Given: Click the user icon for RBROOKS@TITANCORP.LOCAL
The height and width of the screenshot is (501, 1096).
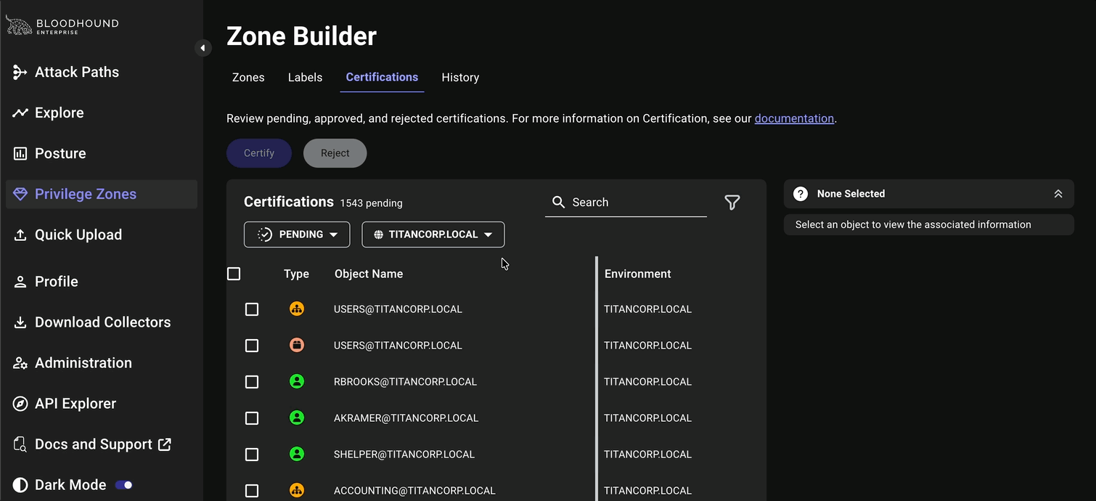Looking at the screenshot, I should tap(296, 381).
